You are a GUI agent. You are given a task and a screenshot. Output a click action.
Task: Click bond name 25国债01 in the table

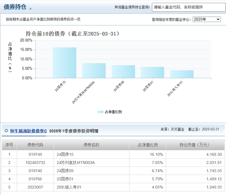[x=65, y=179]
